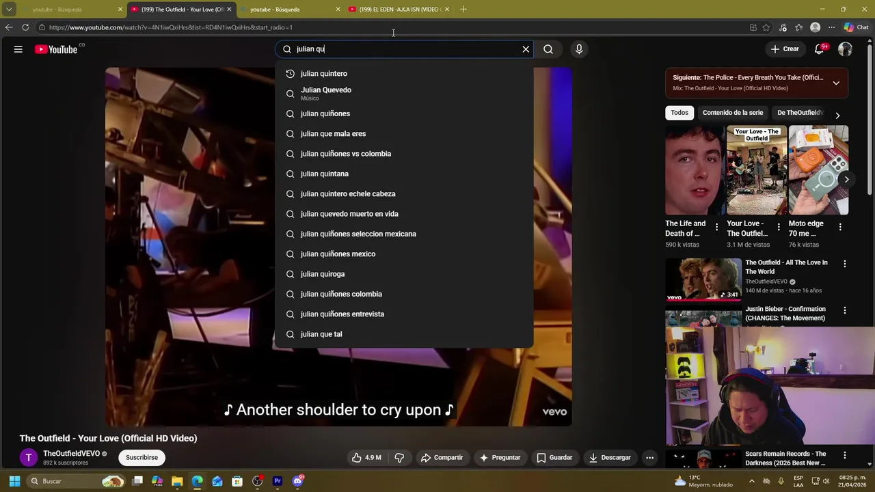
Task: Dislike the video with thumbs down
Action: [x=399, y=458]
